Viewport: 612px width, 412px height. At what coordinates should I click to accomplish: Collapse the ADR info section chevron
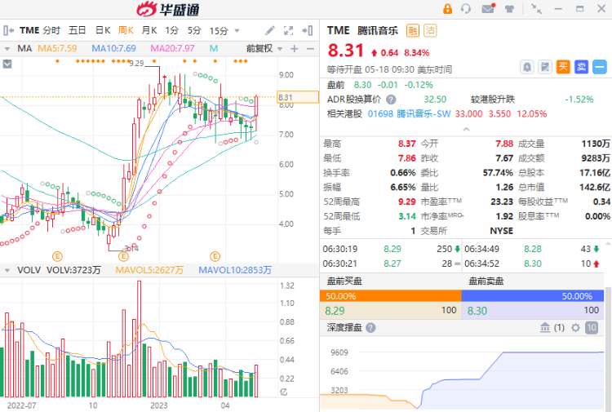[x=466, y=129]
